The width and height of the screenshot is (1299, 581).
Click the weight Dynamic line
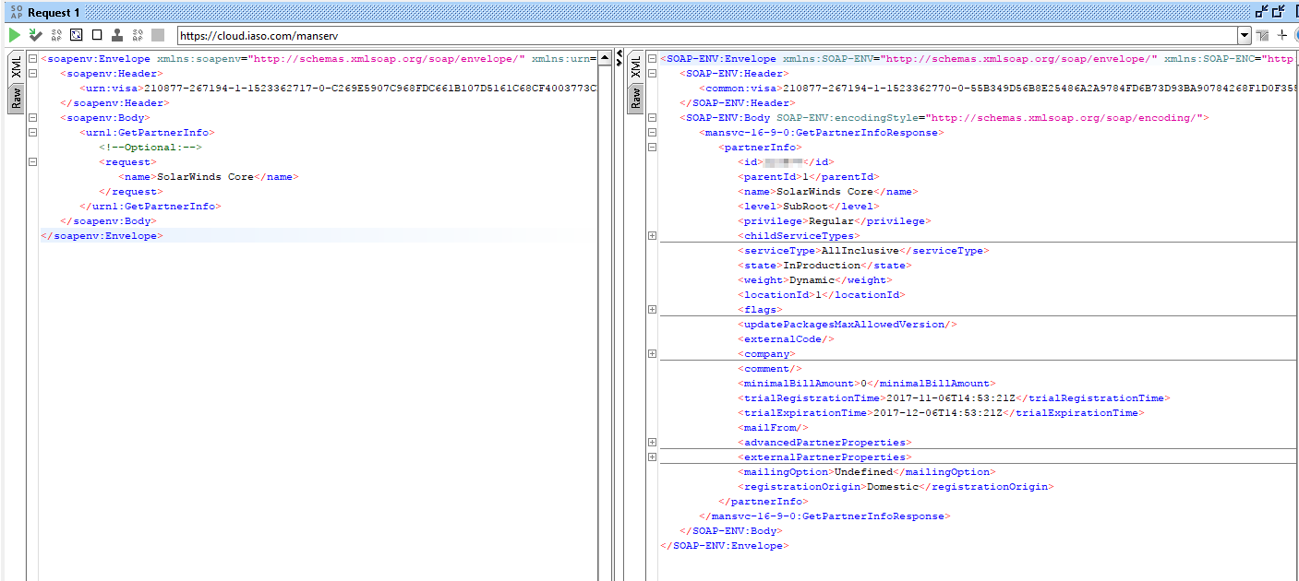[x=815, y=279]
